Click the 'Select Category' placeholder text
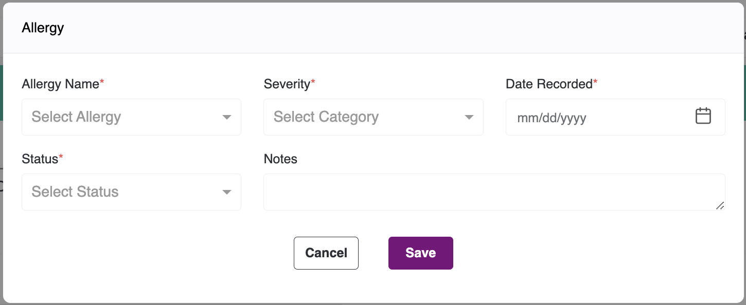 (x=326, y=117)
